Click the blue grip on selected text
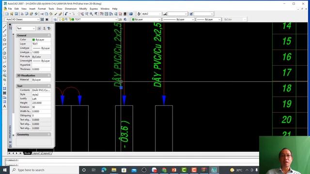Screen dimensions: 310x174 point(121,87)
